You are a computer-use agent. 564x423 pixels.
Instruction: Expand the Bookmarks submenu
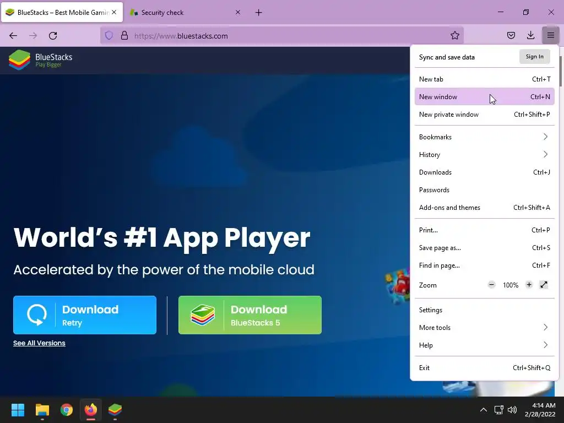coord(485,137)
